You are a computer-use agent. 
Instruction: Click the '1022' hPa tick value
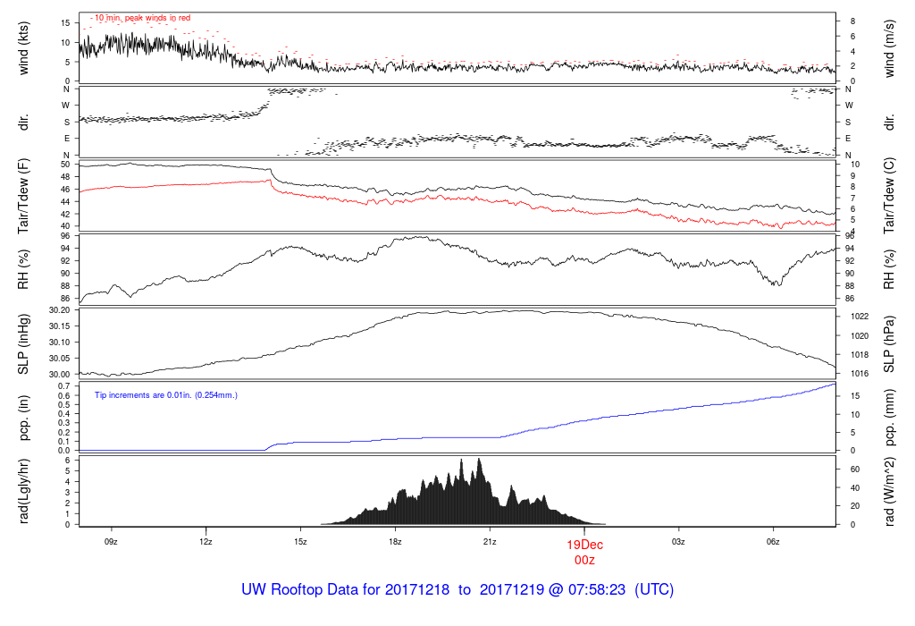860,317
